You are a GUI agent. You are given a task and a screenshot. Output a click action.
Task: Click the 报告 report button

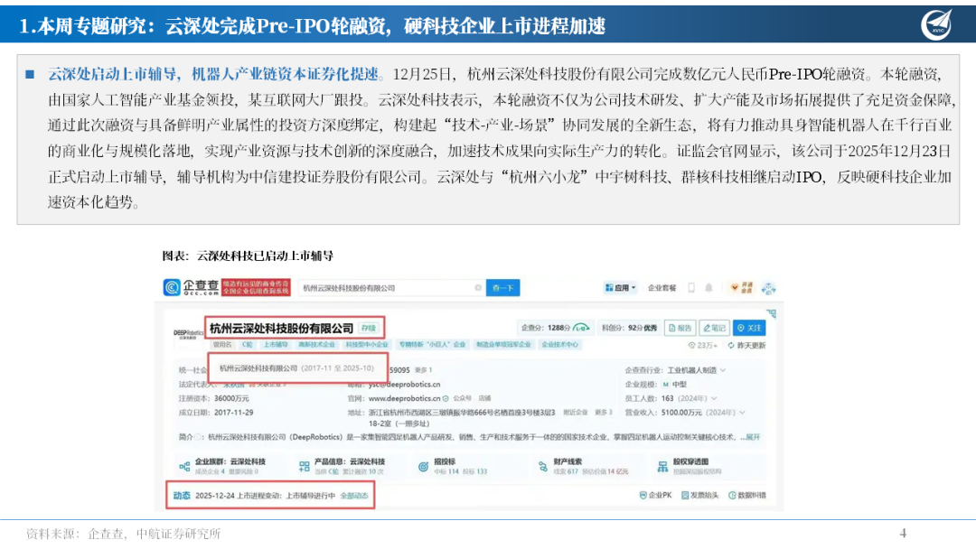pyautogui.click(x=680, y=328)
